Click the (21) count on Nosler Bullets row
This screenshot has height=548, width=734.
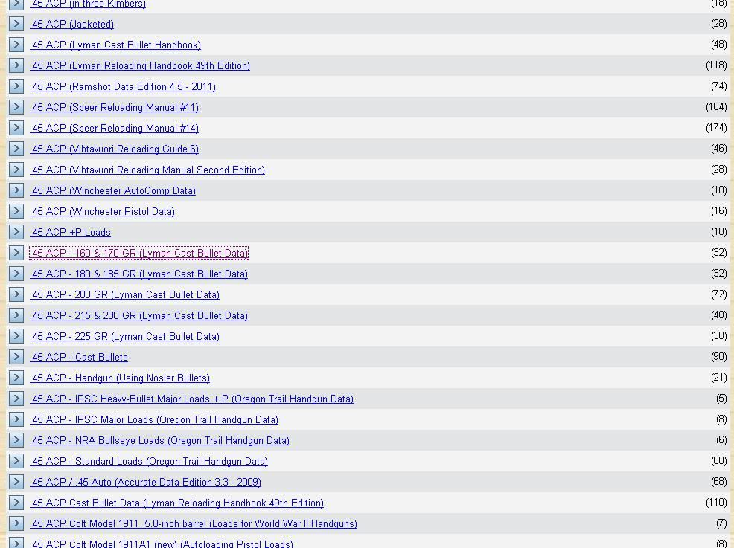[x=718, y=377]
